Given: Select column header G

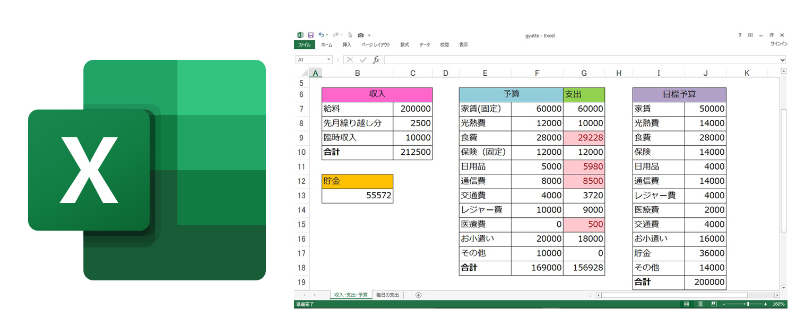Looking at the screenshot, I should tap(584, 73).
